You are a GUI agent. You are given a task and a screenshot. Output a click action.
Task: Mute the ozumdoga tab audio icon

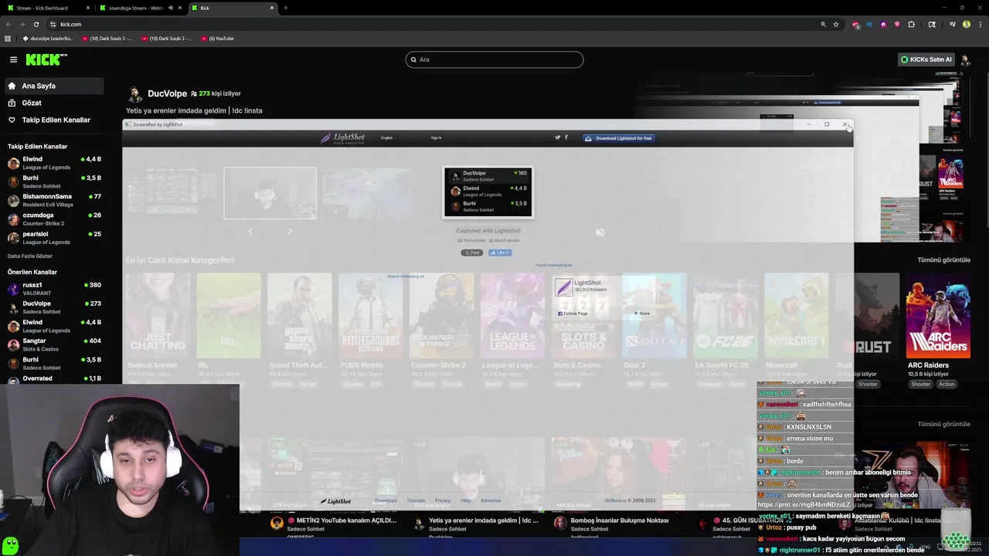point(170,8)
